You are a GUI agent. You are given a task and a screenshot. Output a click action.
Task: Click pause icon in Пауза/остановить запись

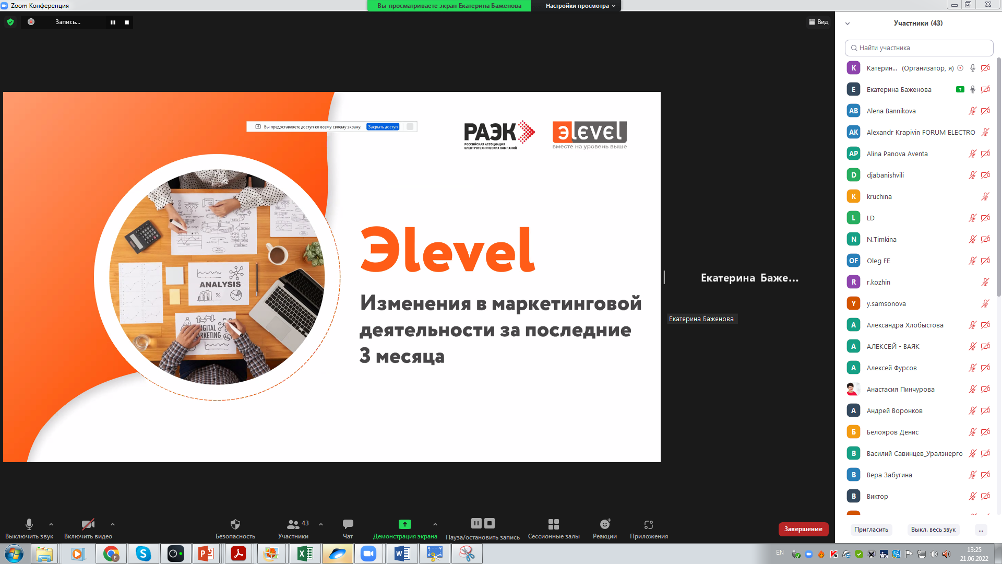[x=476, y=523]
